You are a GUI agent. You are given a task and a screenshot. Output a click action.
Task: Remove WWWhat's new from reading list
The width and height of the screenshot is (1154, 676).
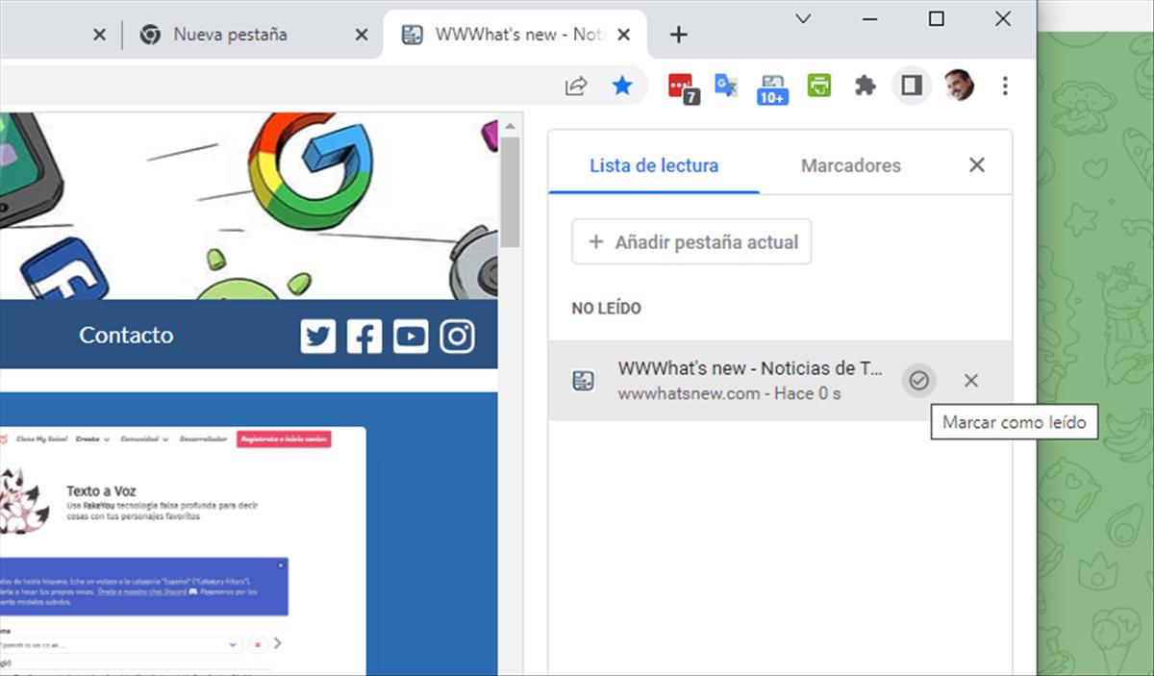click(x=970, y=381)
